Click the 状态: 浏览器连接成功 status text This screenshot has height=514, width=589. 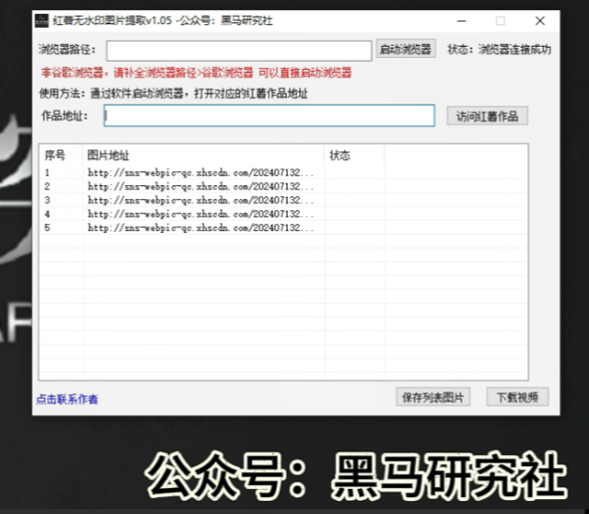click(x=499, y=50)
